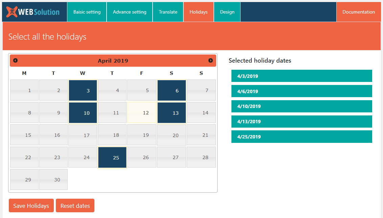
Task: Deselect April 6 in the calendar
Action: pos(172,90)
